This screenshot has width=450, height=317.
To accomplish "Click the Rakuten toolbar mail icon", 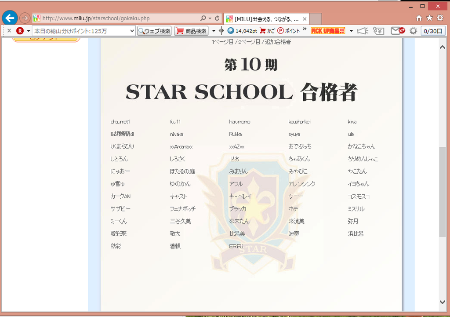I will click(396, 31).
